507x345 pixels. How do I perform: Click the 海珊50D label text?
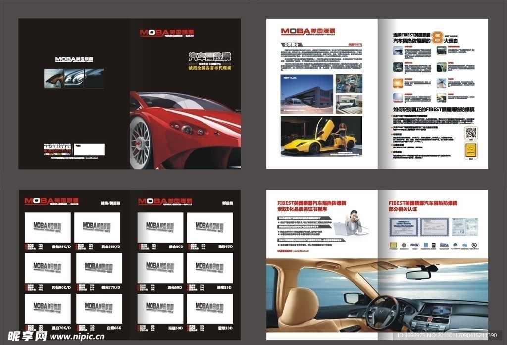coord(175,328)
